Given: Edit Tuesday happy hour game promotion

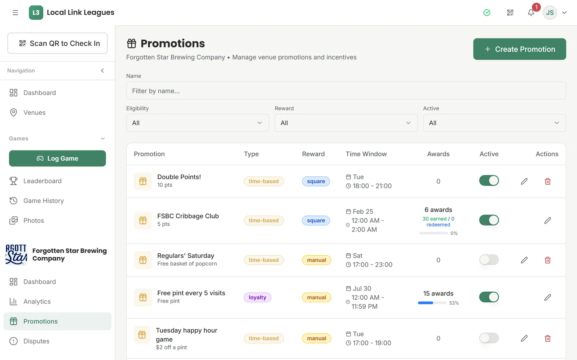Looking at the screenshot, I should pyautogui.click(x=524, y=338).
